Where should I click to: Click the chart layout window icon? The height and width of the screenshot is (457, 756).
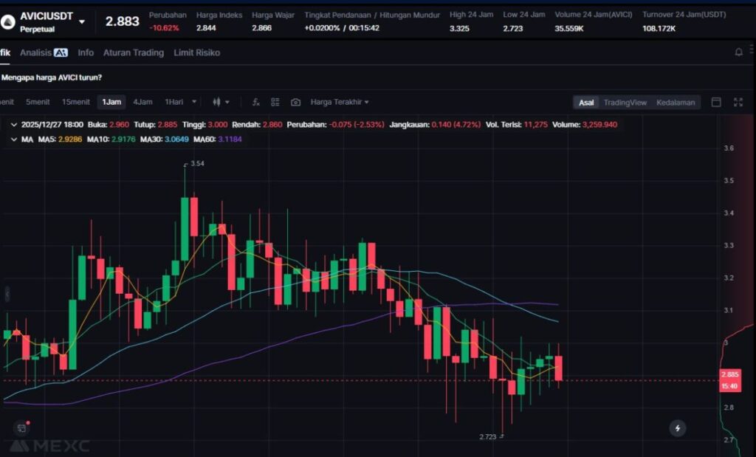tap(715, 102)
